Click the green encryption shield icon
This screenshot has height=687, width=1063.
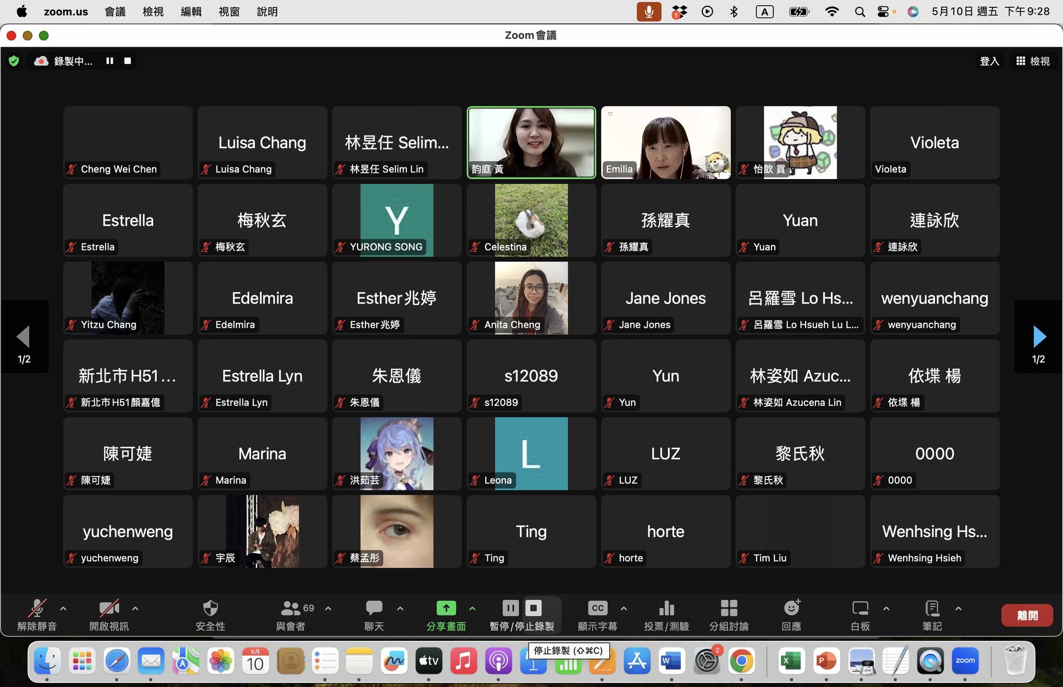point(14,61)
